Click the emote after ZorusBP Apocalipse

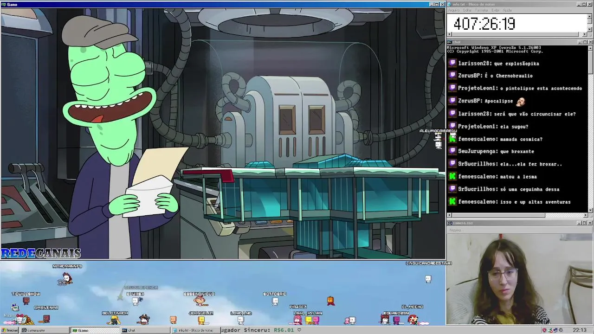(x=521, y=101)
